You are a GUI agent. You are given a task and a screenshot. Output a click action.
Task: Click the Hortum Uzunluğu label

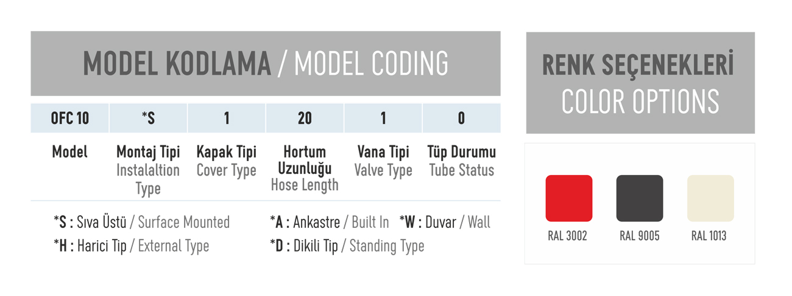(x=305, y=160)
